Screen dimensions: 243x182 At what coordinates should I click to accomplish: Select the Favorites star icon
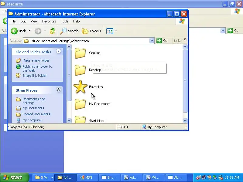pyautogui.click(x=80, y=87)
